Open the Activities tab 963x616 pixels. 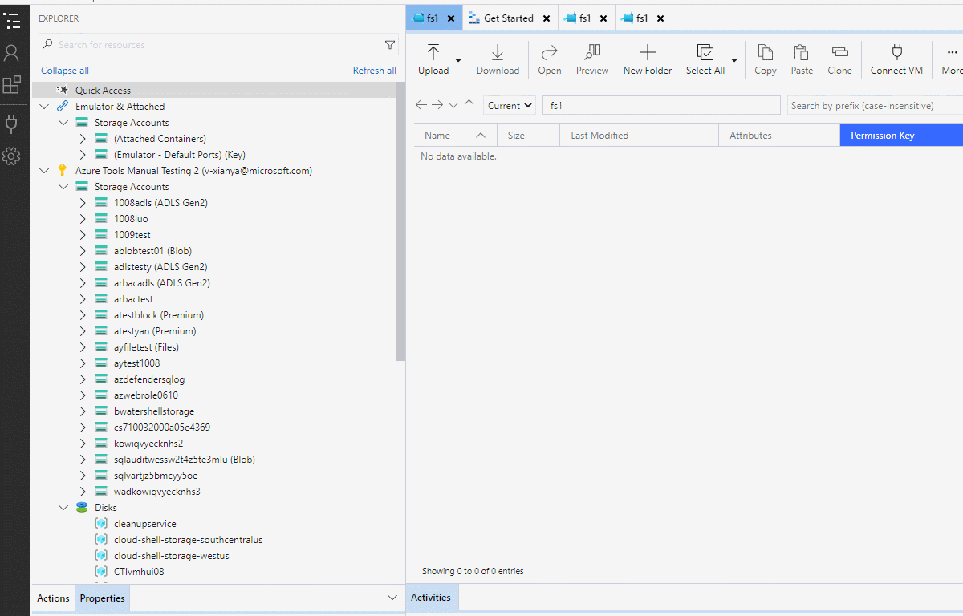coord(431,598)
